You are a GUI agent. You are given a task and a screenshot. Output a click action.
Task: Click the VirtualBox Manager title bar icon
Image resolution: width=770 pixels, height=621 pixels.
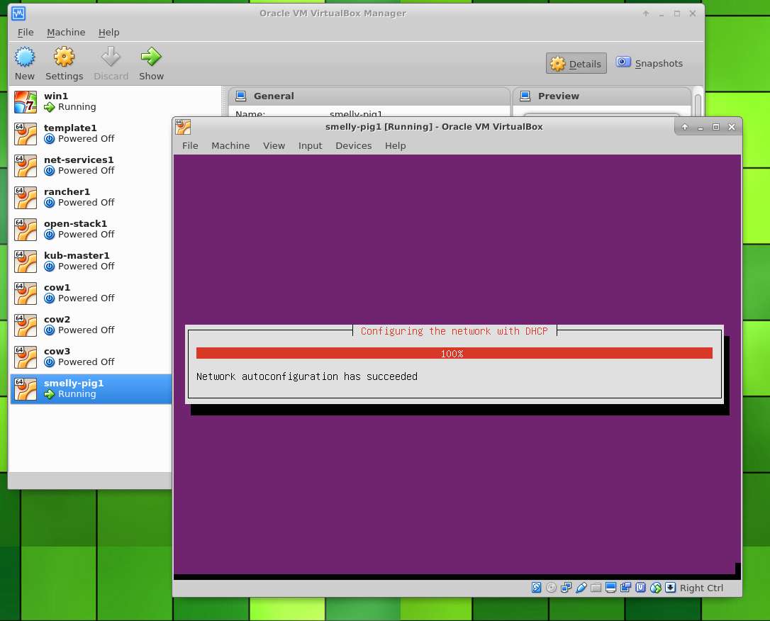coord(18,13)
